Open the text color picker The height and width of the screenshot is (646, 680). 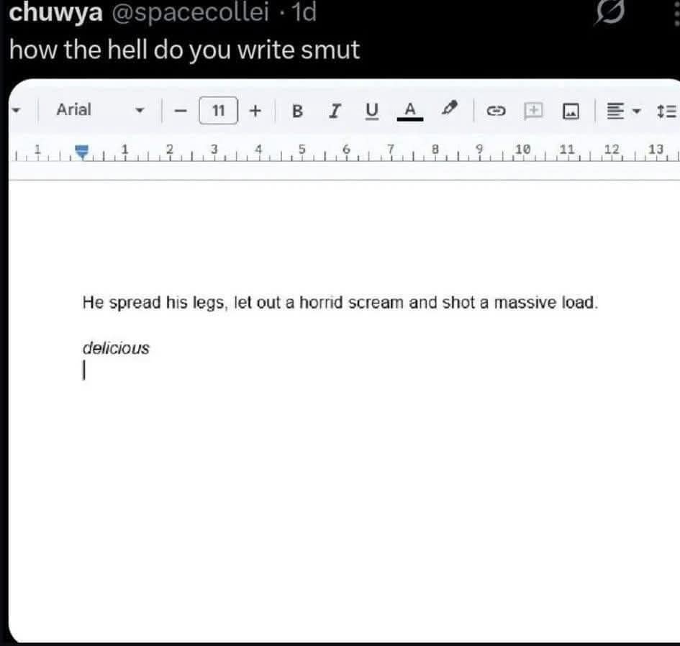409,111
